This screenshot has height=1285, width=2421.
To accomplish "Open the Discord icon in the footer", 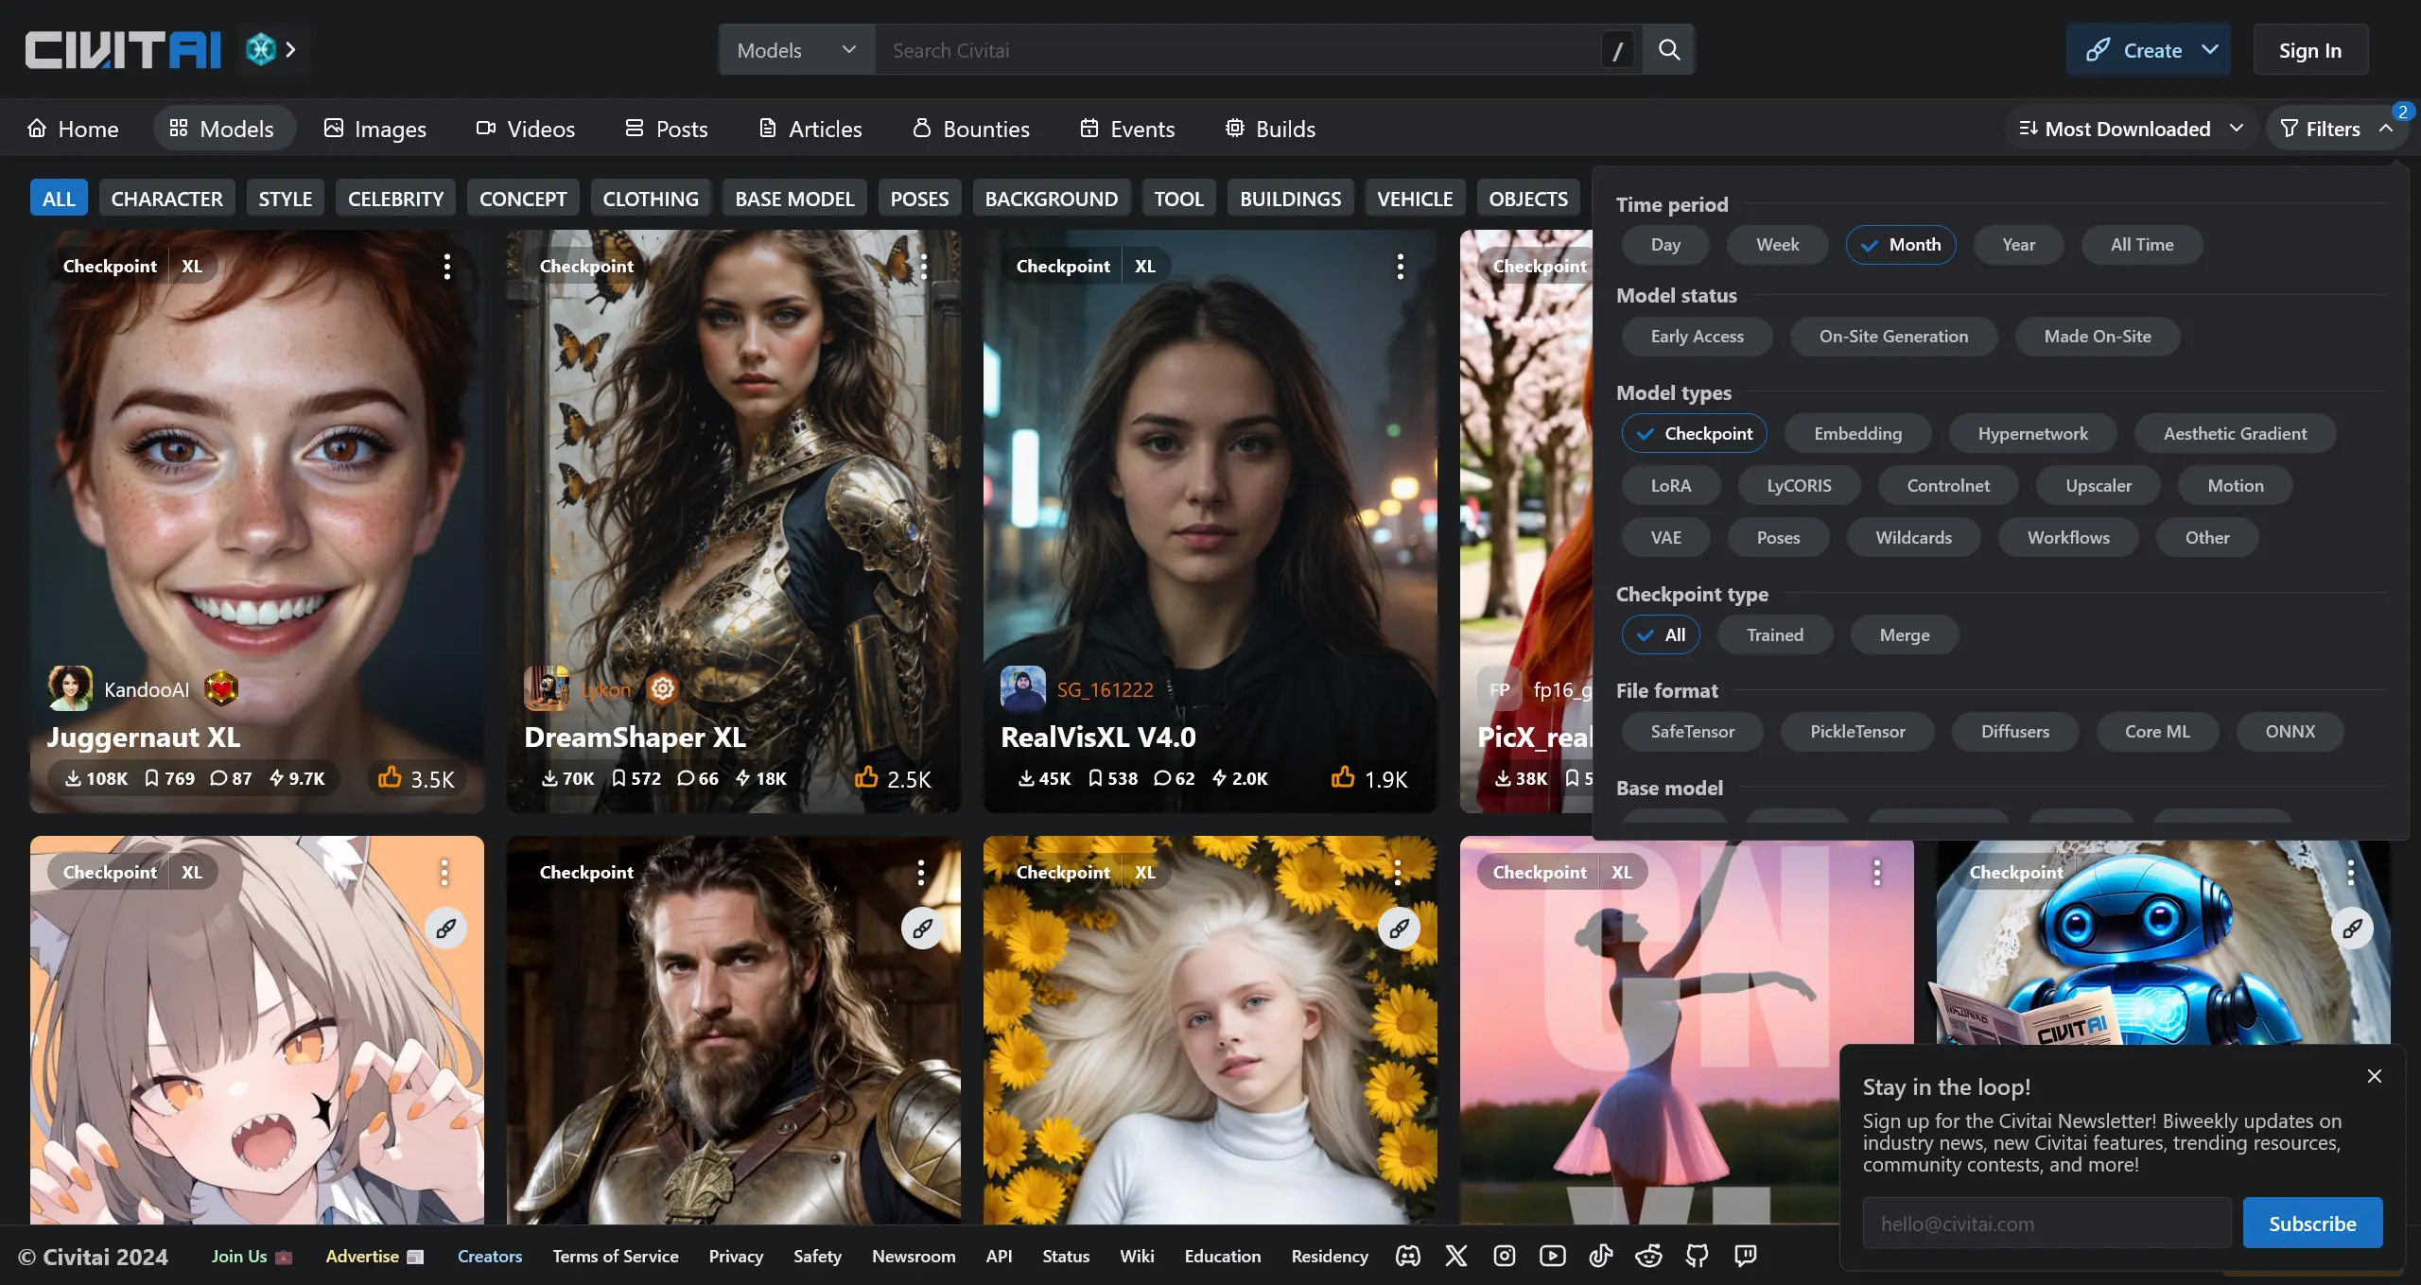I will [x=1408, y=1256].
